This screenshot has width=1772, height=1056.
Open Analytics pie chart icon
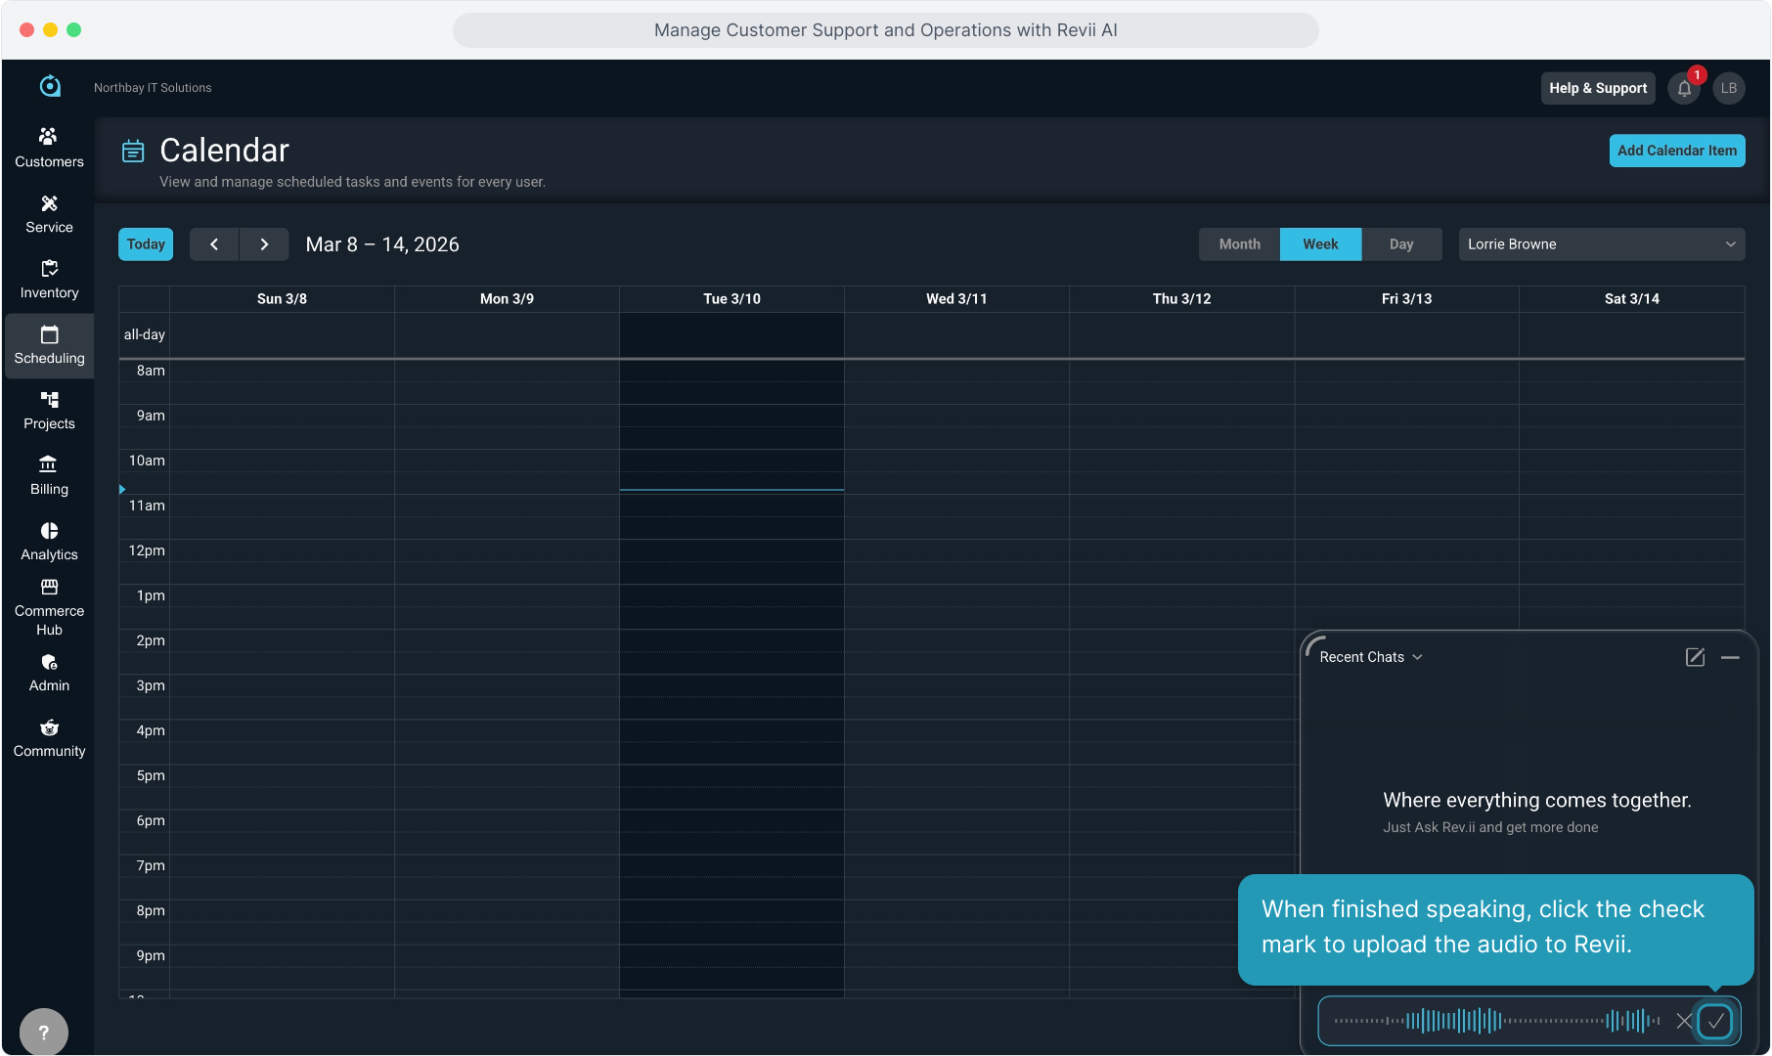pos(49,531)
